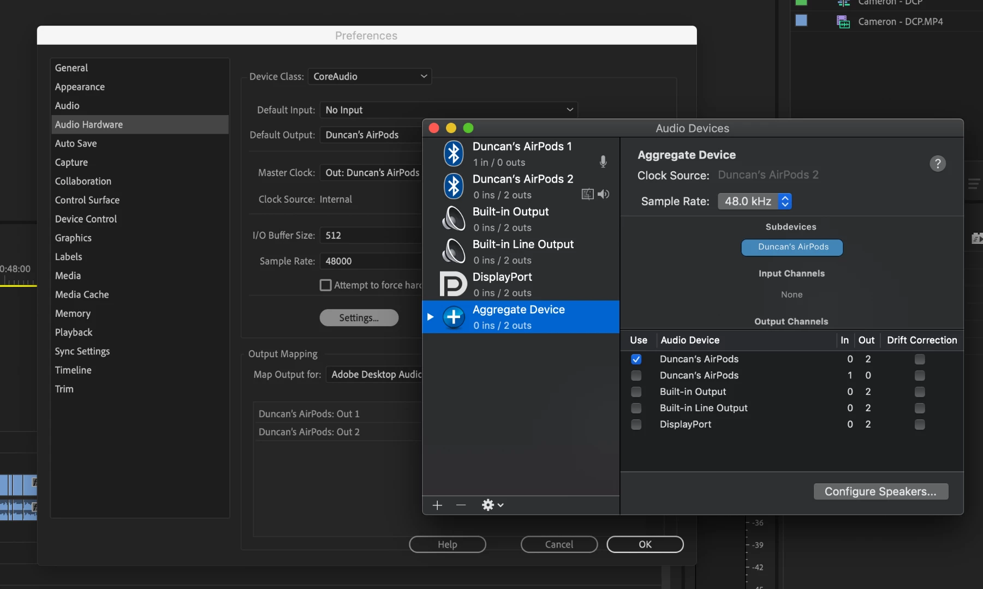Click the speaker icon for Built-in Line Output
Screen dimensions: 983x589
[x=454, y=252]
